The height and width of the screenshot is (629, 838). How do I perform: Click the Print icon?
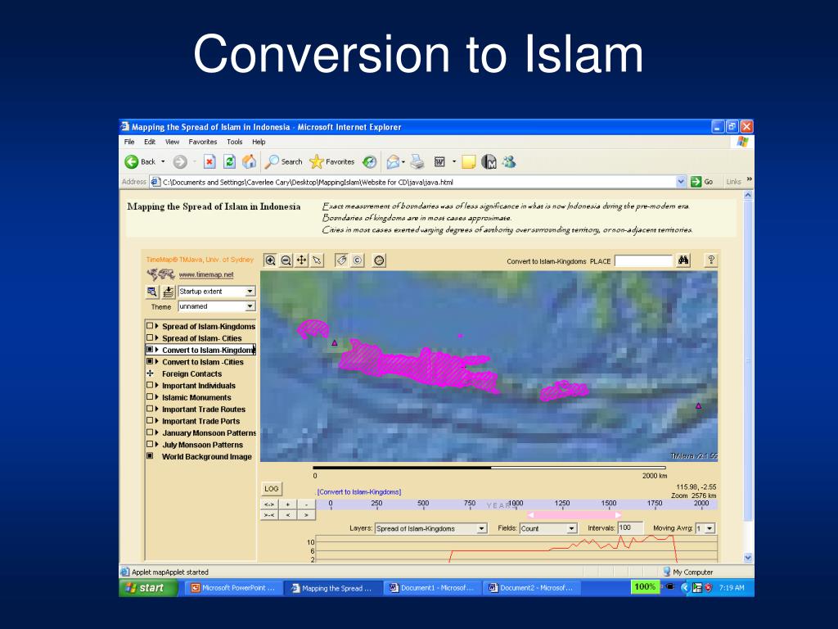[417, 161]
